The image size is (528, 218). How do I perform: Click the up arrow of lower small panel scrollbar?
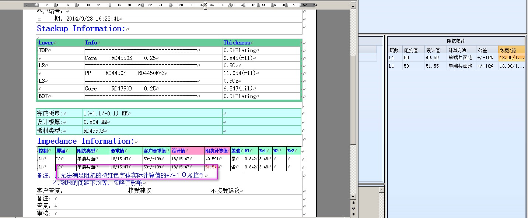point(381,189)
